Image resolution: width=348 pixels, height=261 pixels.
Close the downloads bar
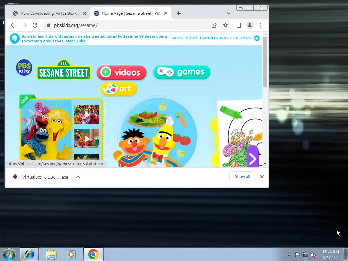262,177
